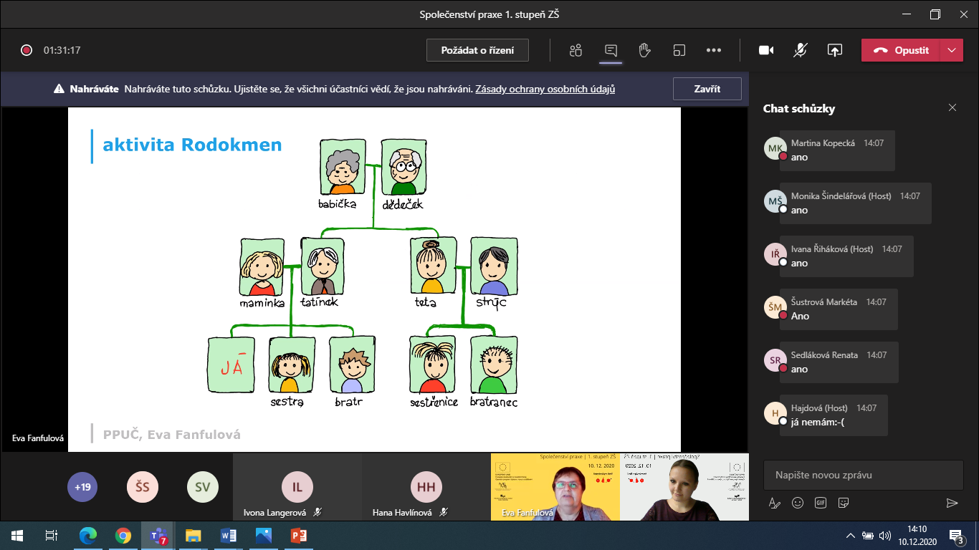Viewport: 979px width, 550px height.
Task: Click the Napište novou zprávu field
Action: tap(863, 475)
